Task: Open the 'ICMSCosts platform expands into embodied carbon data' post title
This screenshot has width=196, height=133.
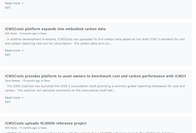Action: pos(55,29)
